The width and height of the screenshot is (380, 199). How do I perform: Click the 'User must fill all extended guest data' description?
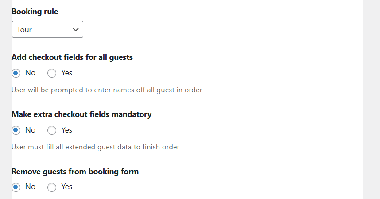[95, 147]
